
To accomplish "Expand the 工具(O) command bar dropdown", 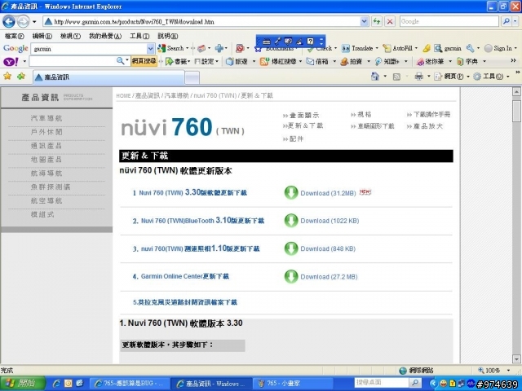I will pos(507,77).
